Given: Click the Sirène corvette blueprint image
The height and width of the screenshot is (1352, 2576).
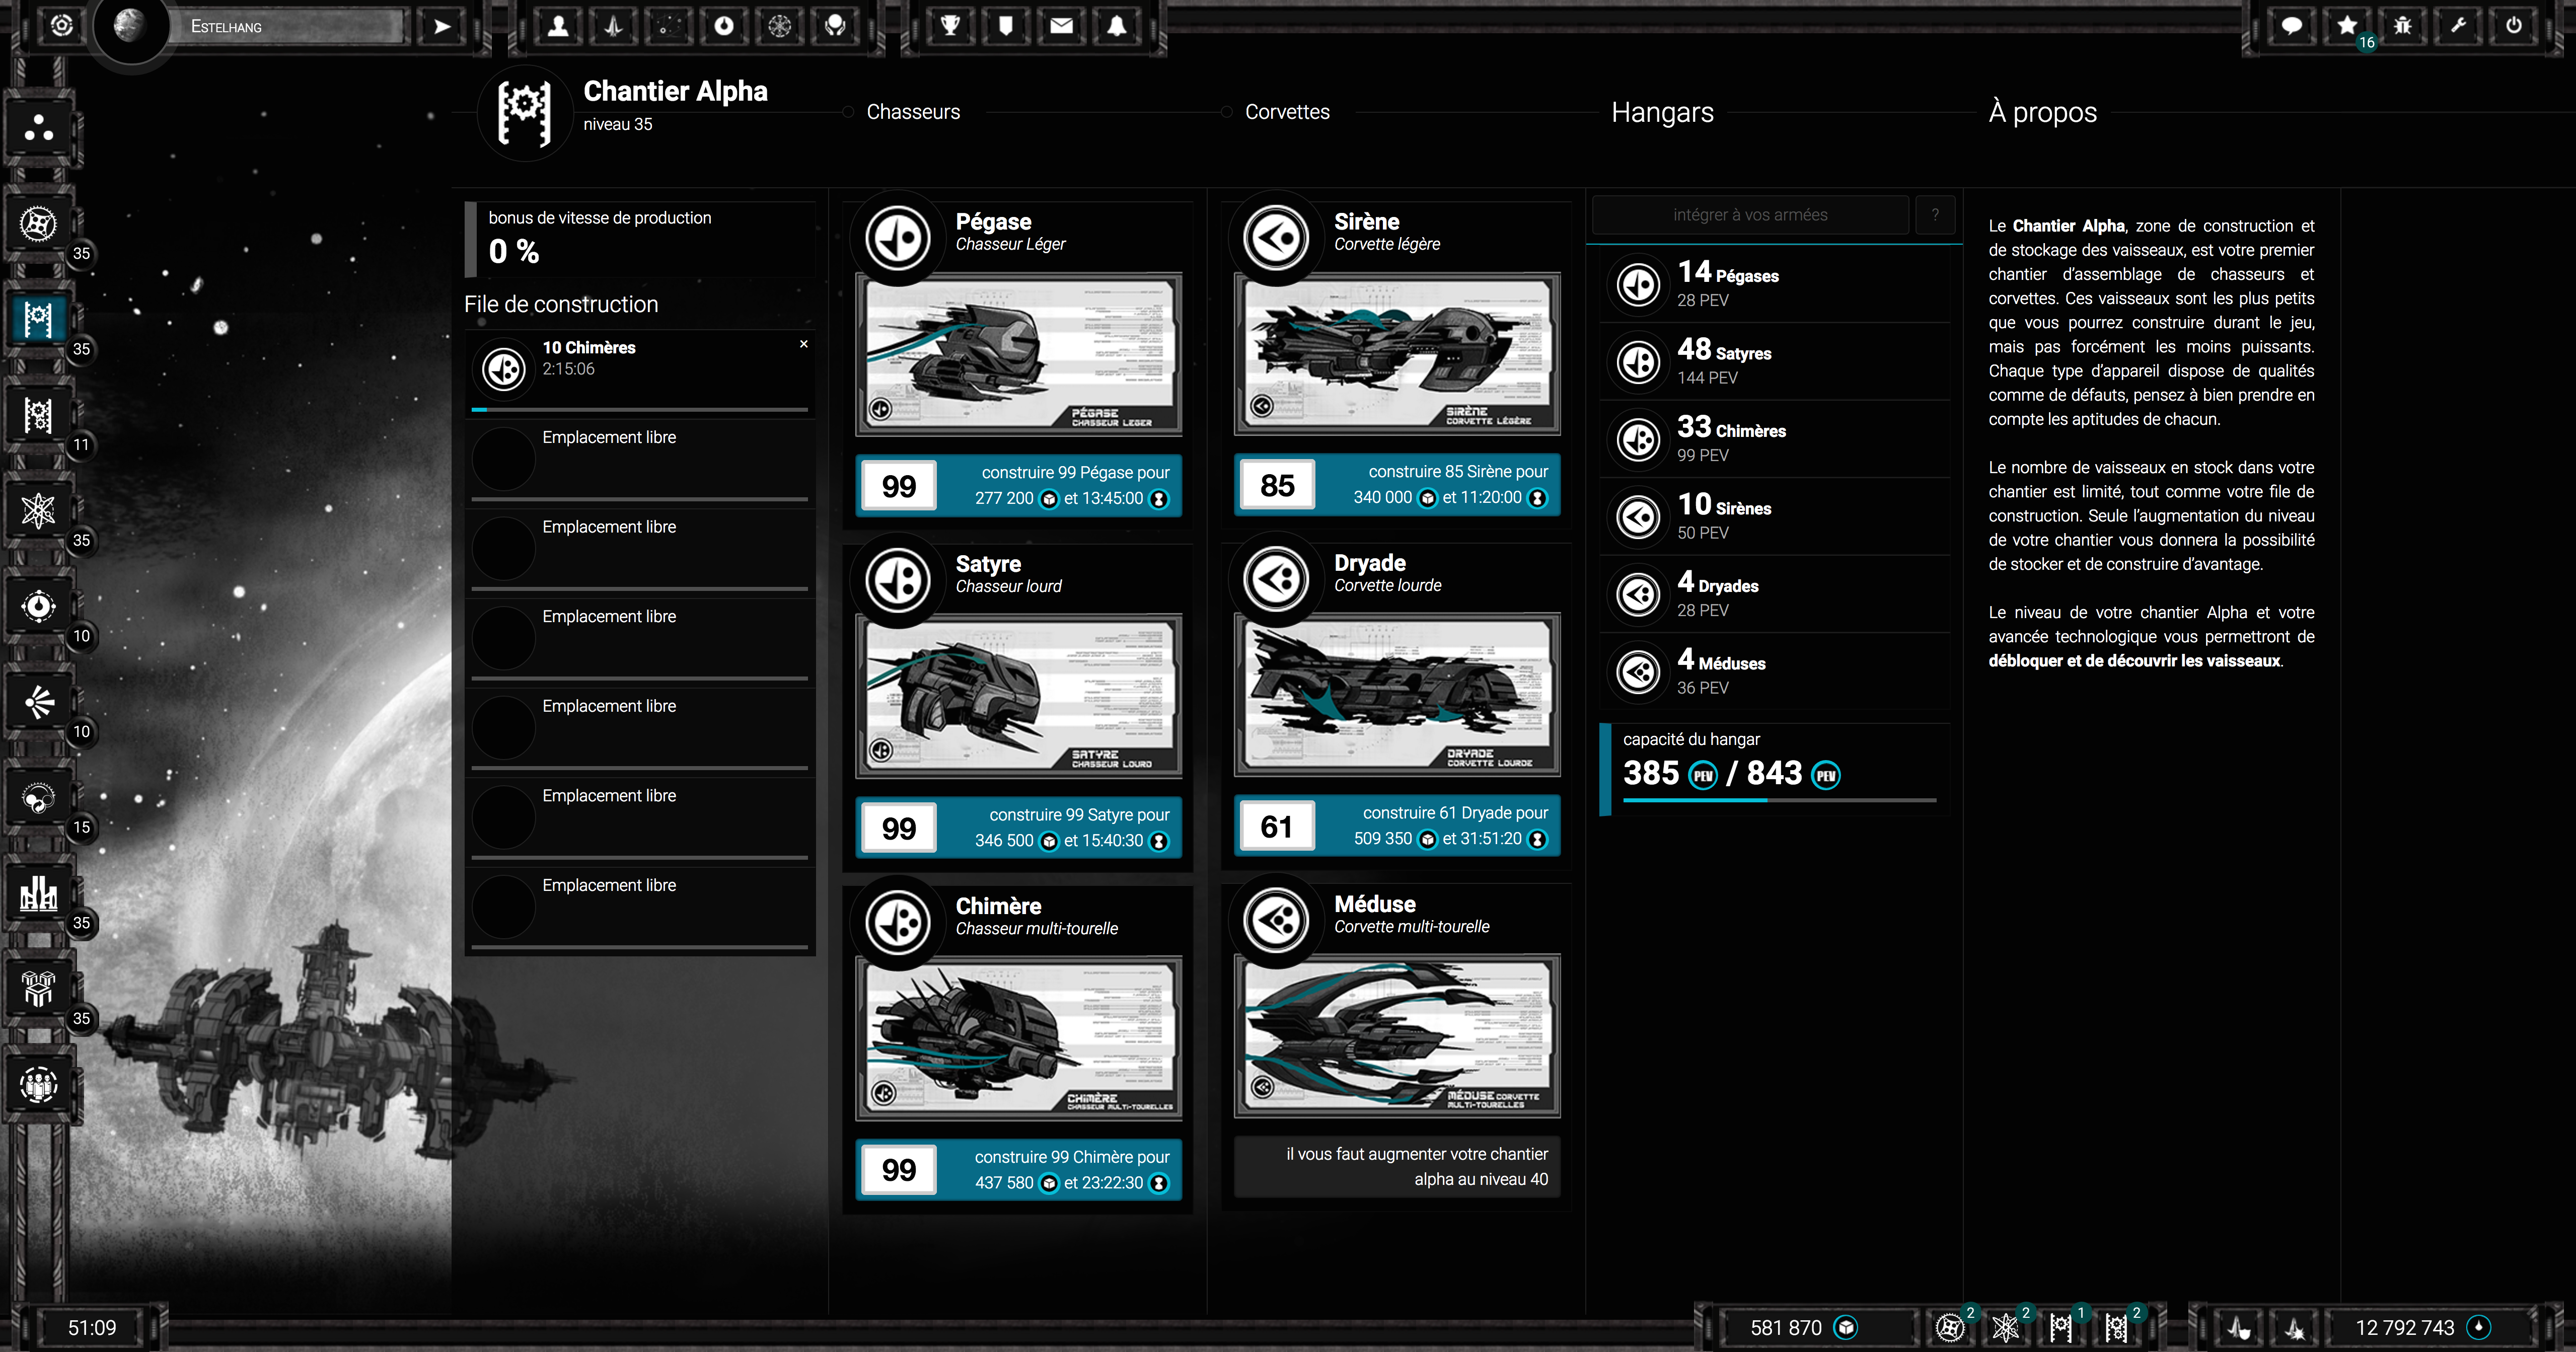Looking at the screenshot, I should pyautogui.click(x=1397, y=354).
